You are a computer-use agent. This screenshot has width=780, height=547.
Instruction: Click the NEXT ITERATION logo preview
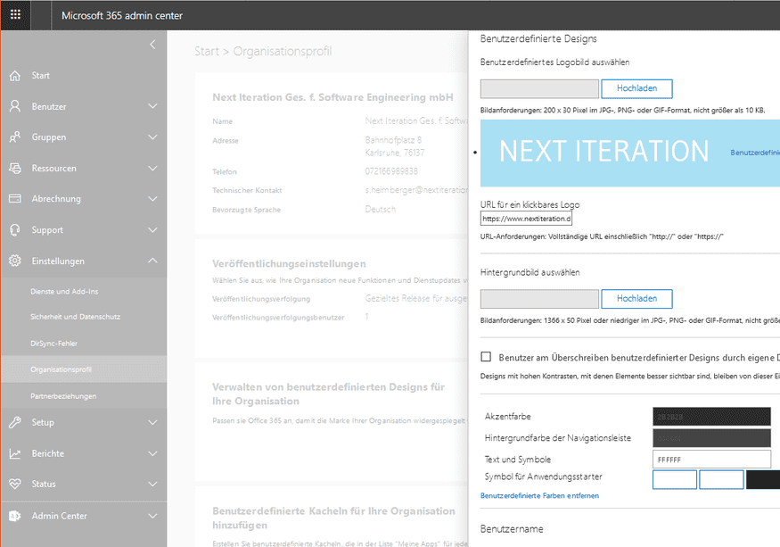point(603,151)
